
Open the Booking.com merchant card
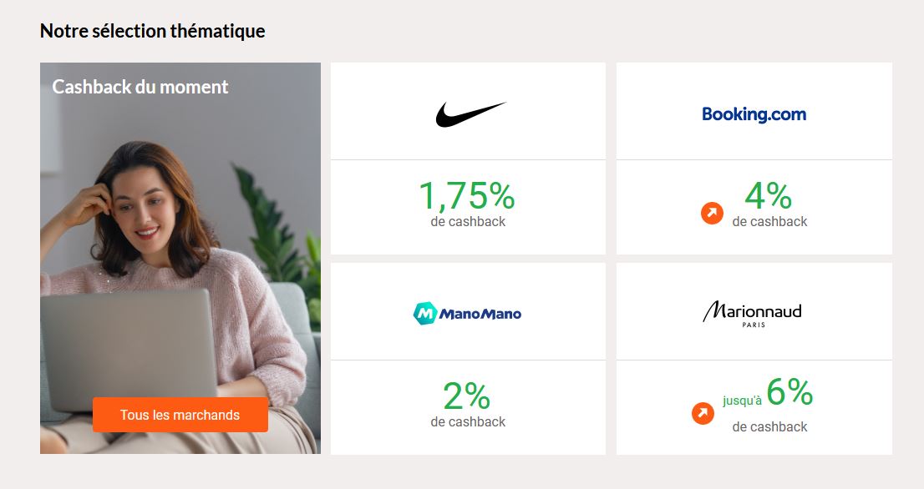point(754,157)
